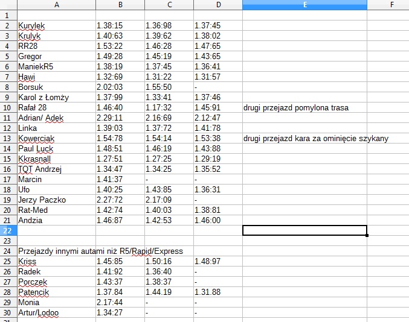This screenshot has width=409, height=322.
Task: Select row 10 header
Action: [8, 107]
